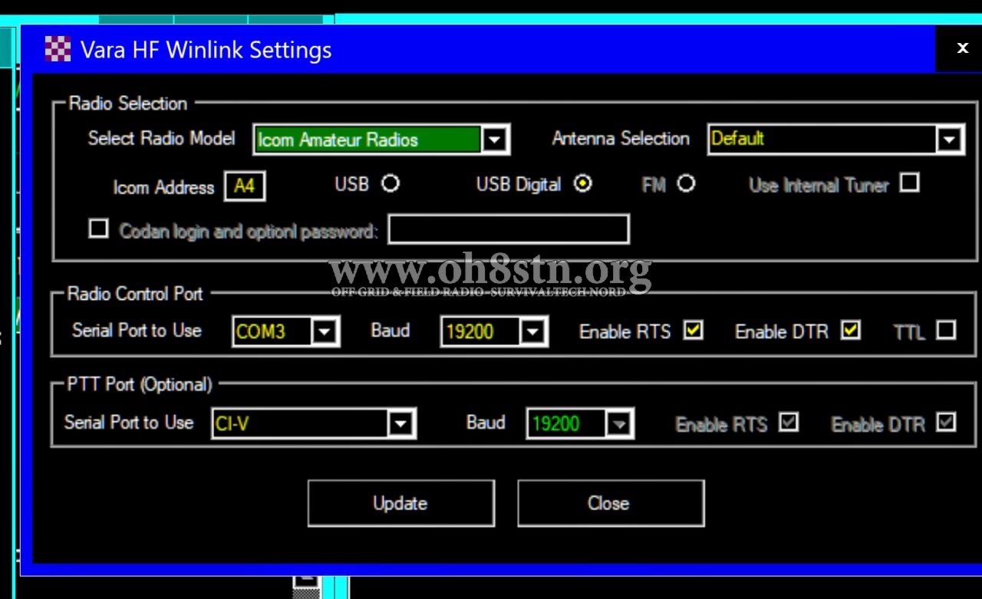Screen dimensions: 982x599
Task: Click the Icom Address field
Action: point(245,187)
